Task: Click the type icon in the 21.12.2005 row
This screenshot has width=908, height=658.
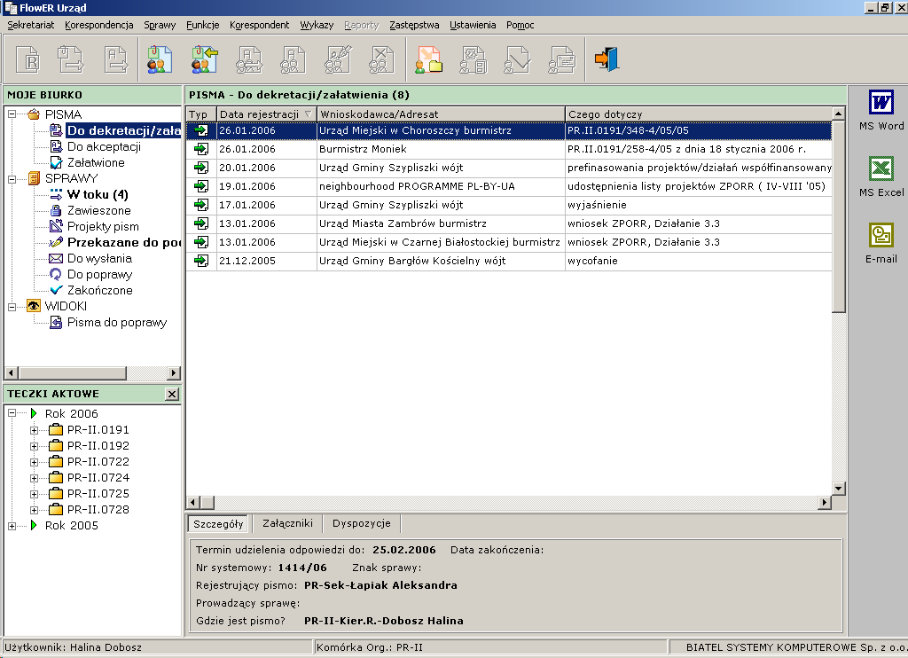Action: click(201, 261)
